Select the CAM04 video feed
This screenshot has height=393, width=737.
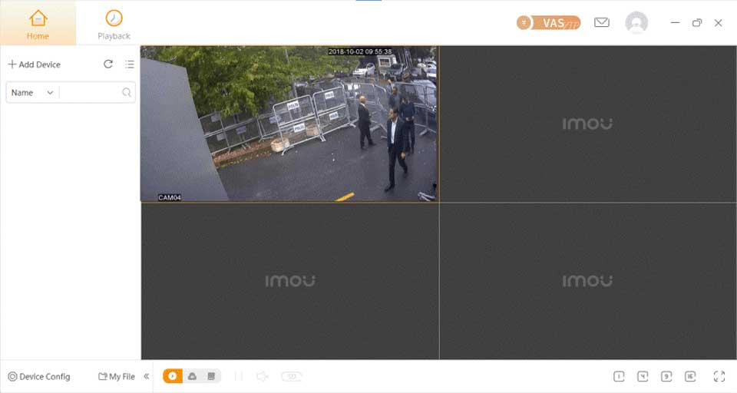click(x=289, y=124)
